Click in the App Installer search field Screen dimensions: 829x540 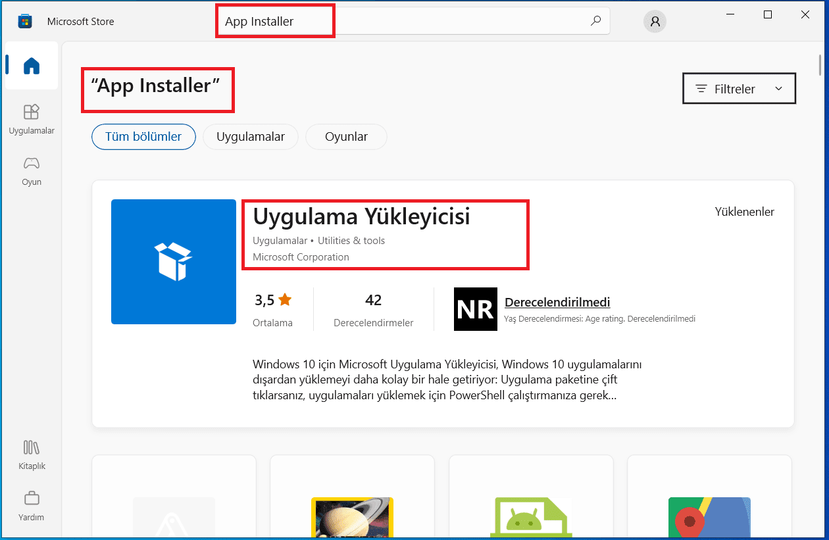pyautogui.click(x=414, y=21)
